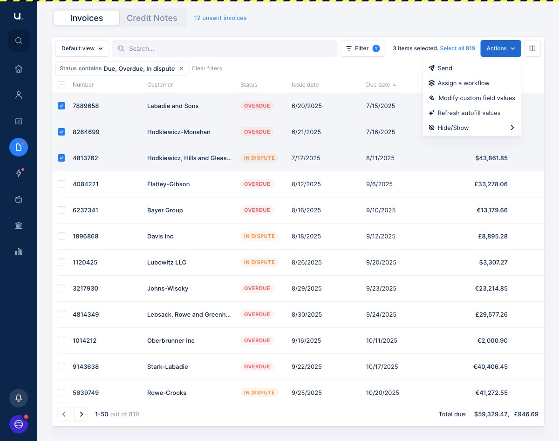Viewport: 559px width, 441px height.
Task: Open the lightning bolt workflows icon
Action: [19, 173]
